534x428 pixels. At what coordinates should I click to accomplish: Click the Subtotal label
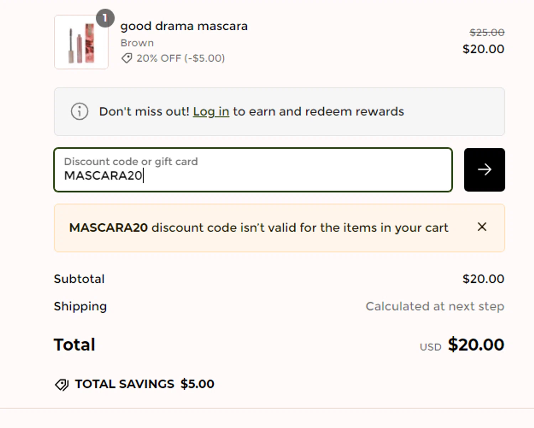pos(79,279)
